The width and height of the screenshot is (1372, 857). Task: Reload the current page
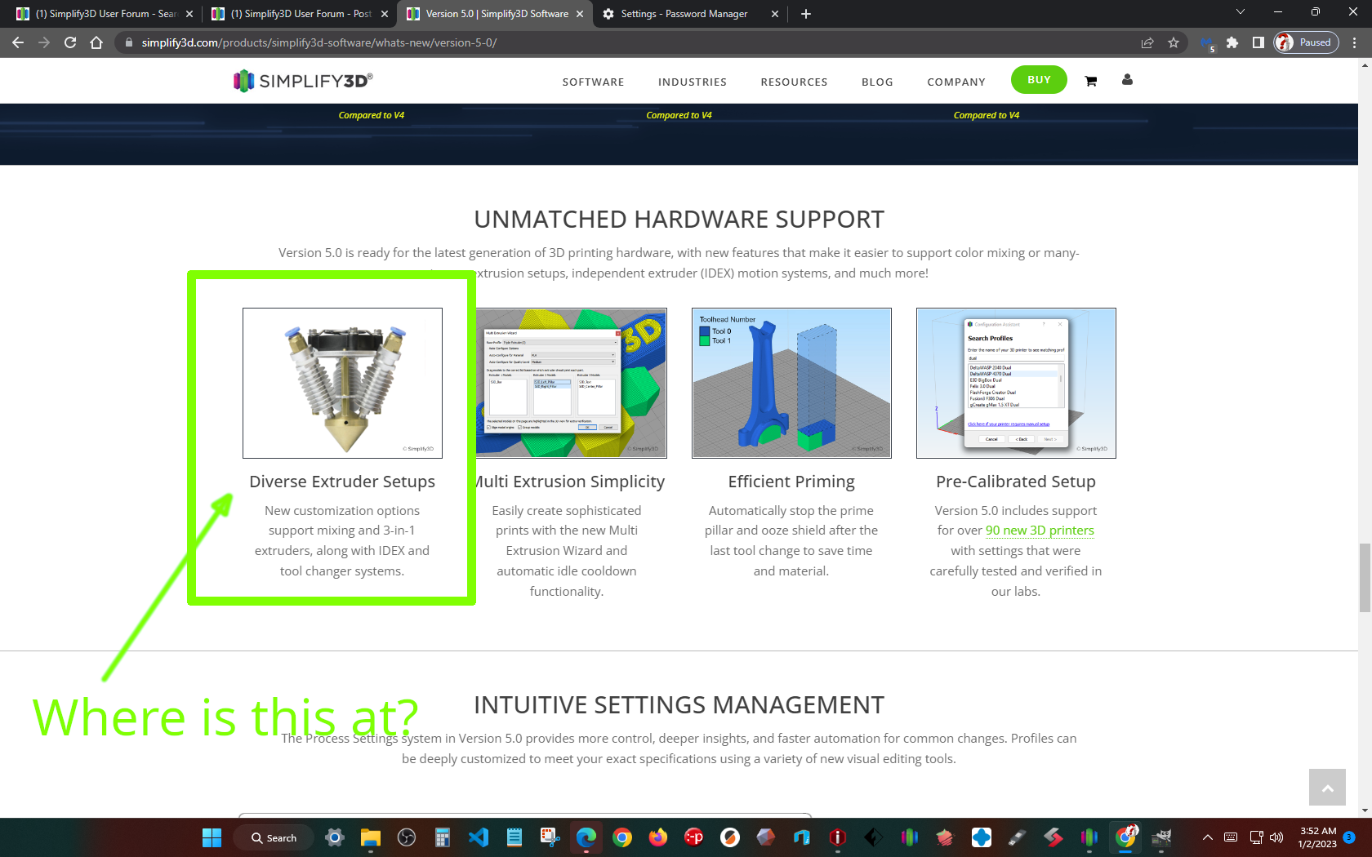70,42
